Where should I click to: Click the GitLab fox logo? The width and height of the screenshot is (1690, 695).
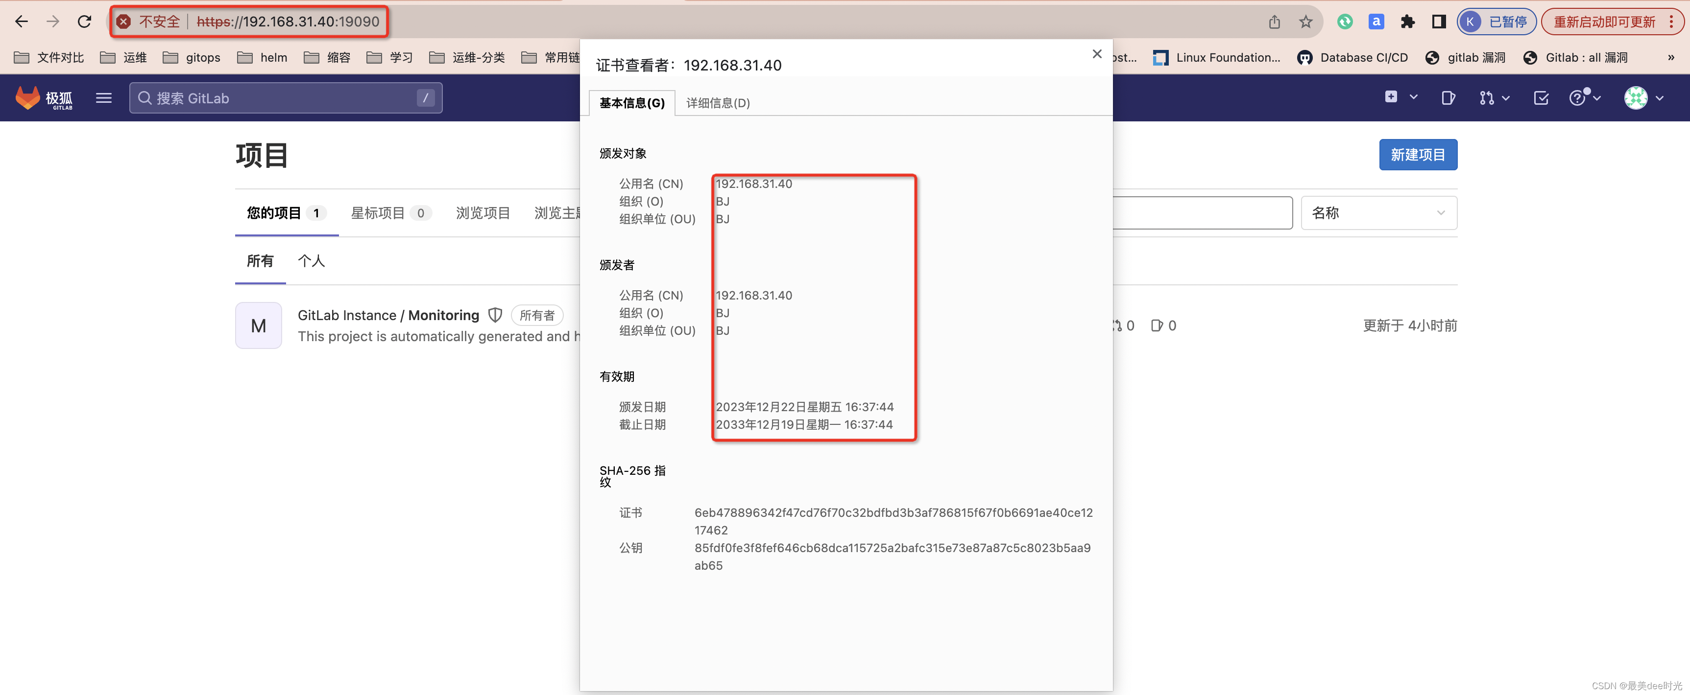[x=27, y=98]
